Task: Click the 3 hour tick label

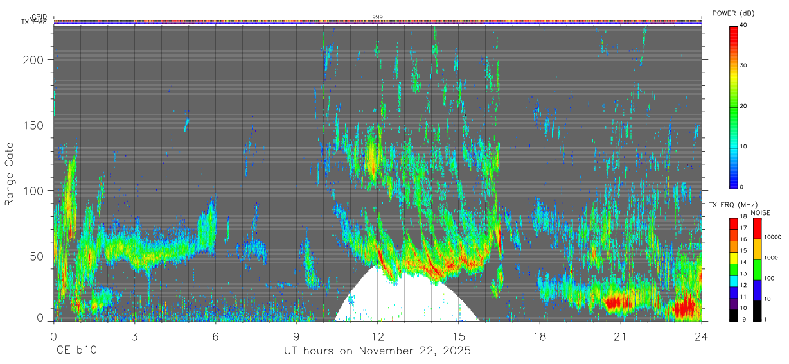Action: [x=134, y=336]
